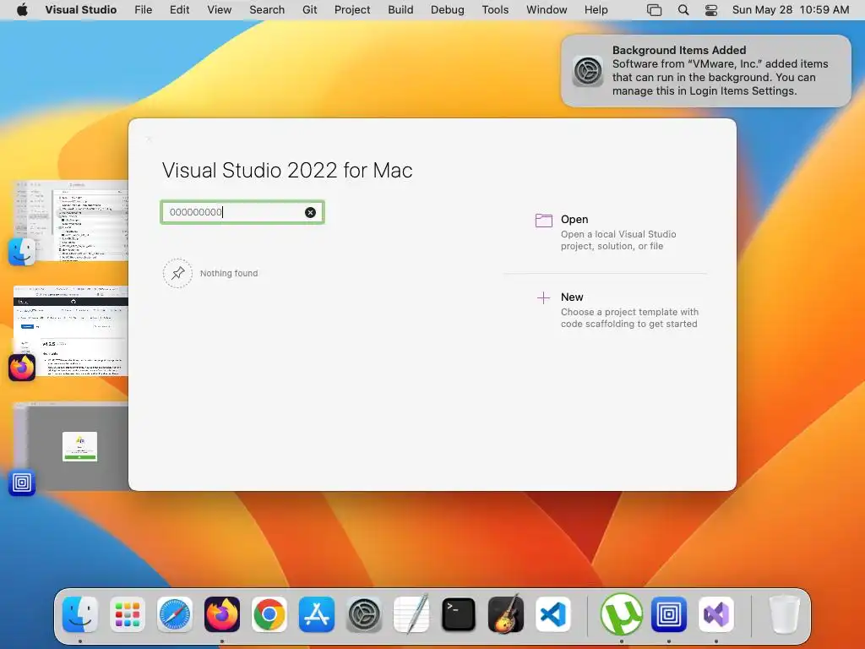Open Firefox from the Dock
Viewport: 865px width, 649px height.
(x=222, y=614)
